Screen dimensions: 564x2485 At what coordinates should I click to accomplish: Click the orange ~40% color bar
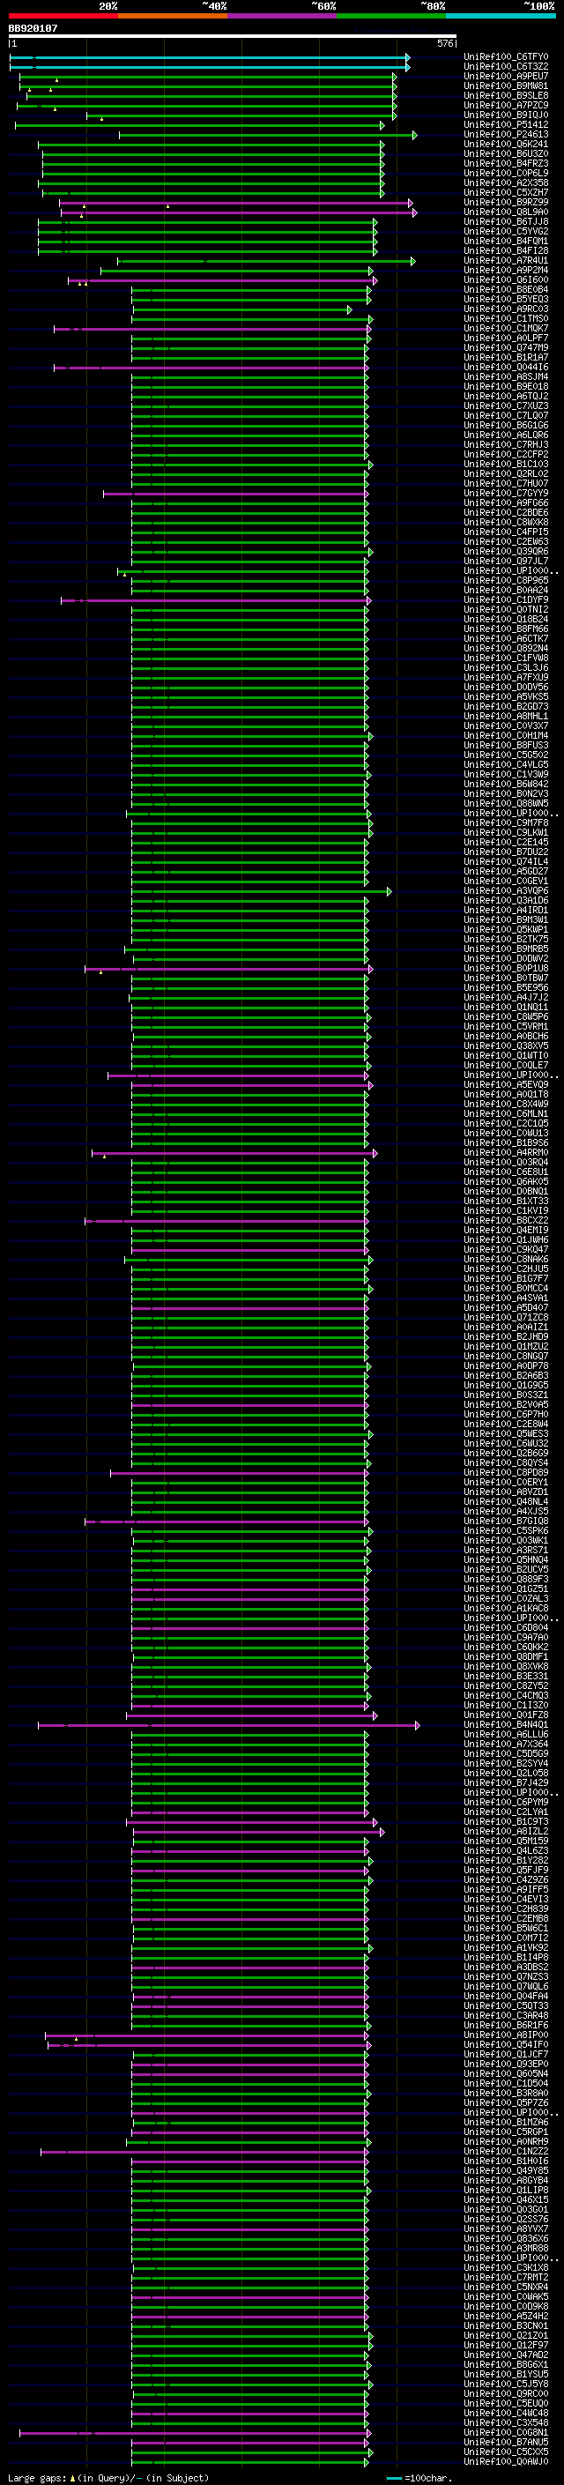pos(173,16)
